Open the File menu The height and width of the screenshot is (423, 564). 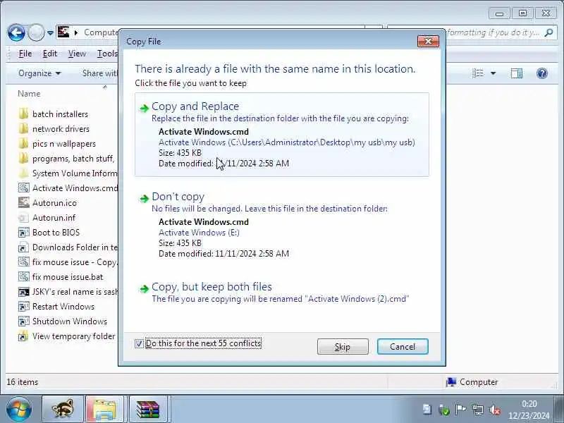(x=25, y=54)
